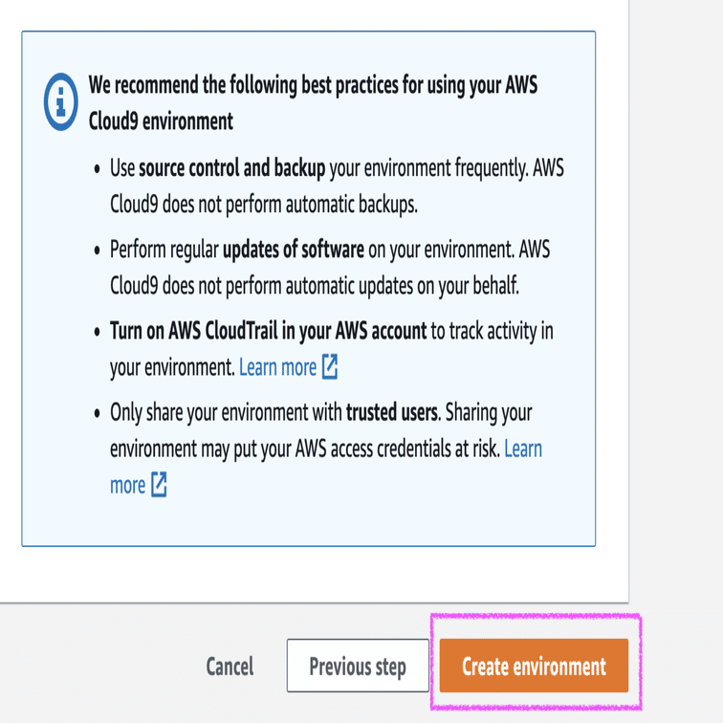Click external link icon beside CloudTrail Learn more
723x723 pixels.
click(x=330, y=367)
